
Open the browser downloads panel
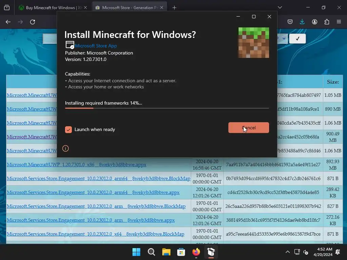point(302,22)
